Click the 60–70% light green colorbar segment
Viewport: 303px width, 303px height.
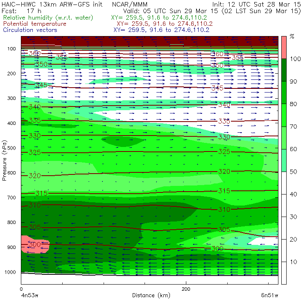click(284, 138)
